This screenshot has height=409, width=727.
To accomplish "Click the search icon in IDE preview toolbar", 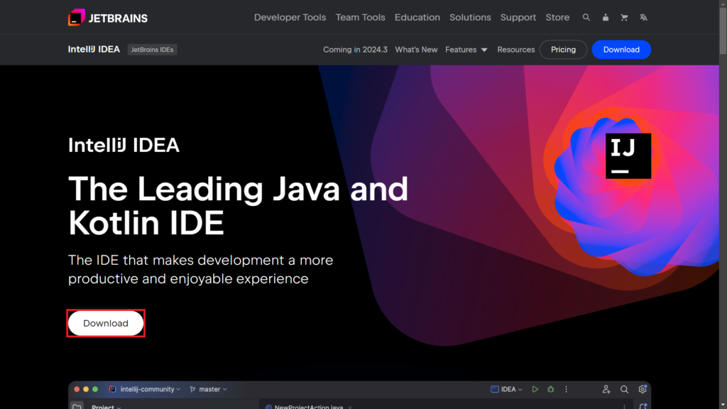I will [624, 390].
